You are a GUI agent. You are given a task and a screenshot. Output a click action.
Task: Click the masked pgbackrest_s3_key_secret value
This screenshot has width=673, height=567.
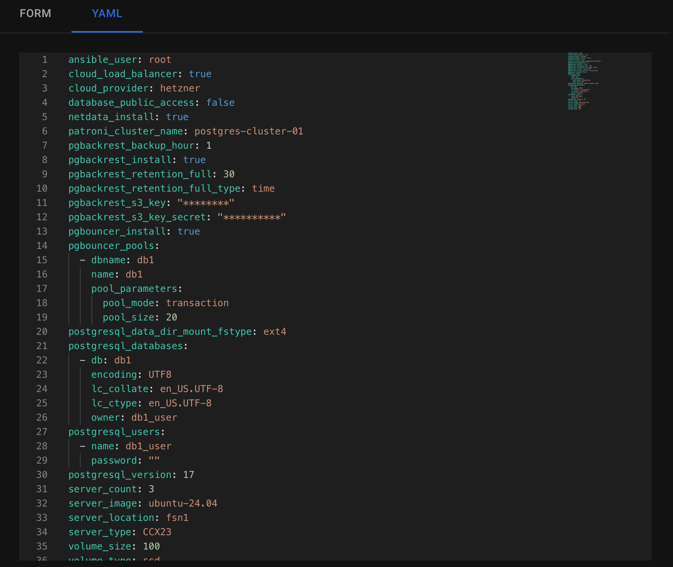point(251,217)
